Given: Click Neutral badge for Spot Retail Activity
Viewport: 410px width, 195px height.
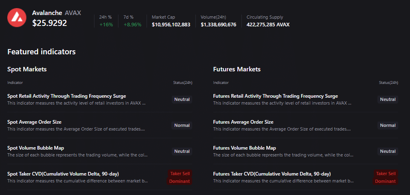Looking at the screenshot, I should coord(182,99).
